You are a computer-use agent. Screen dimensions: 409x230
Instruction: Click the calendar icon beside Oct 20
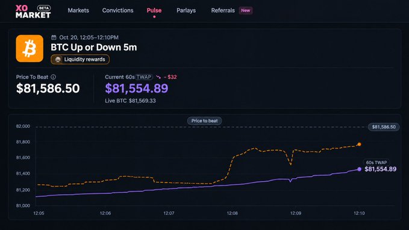54,37
